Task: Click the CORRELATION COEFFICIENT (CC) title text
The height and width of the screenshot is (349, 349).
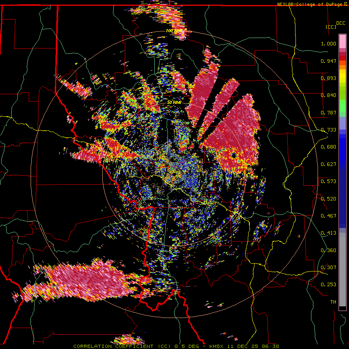Action: [122, 346]
